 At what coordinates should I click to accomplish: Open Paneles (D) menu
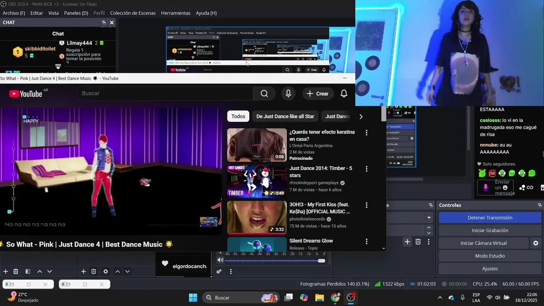pyautogui.click(x=76, y=13)
